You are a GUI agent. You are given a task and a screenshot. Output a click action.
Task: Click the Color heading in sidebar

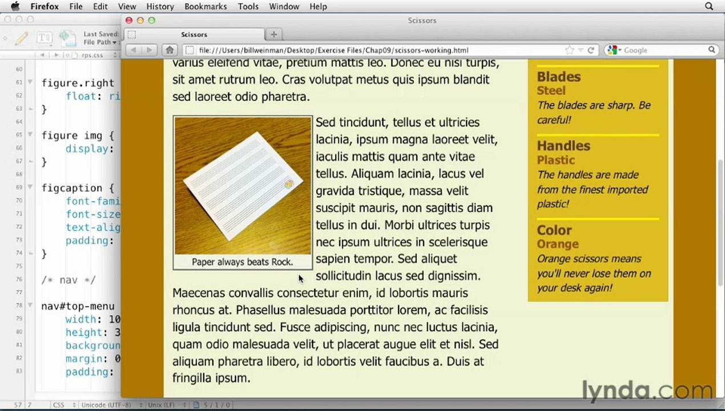click(554, 230)
